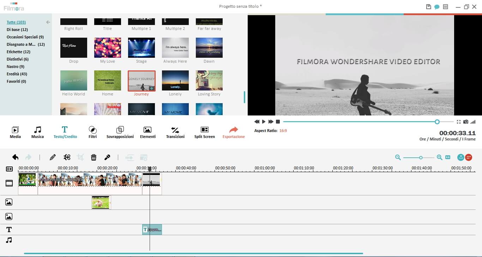
Task: Zoom in the timeline with plus magnifier
Action: [x=439, y=157]
